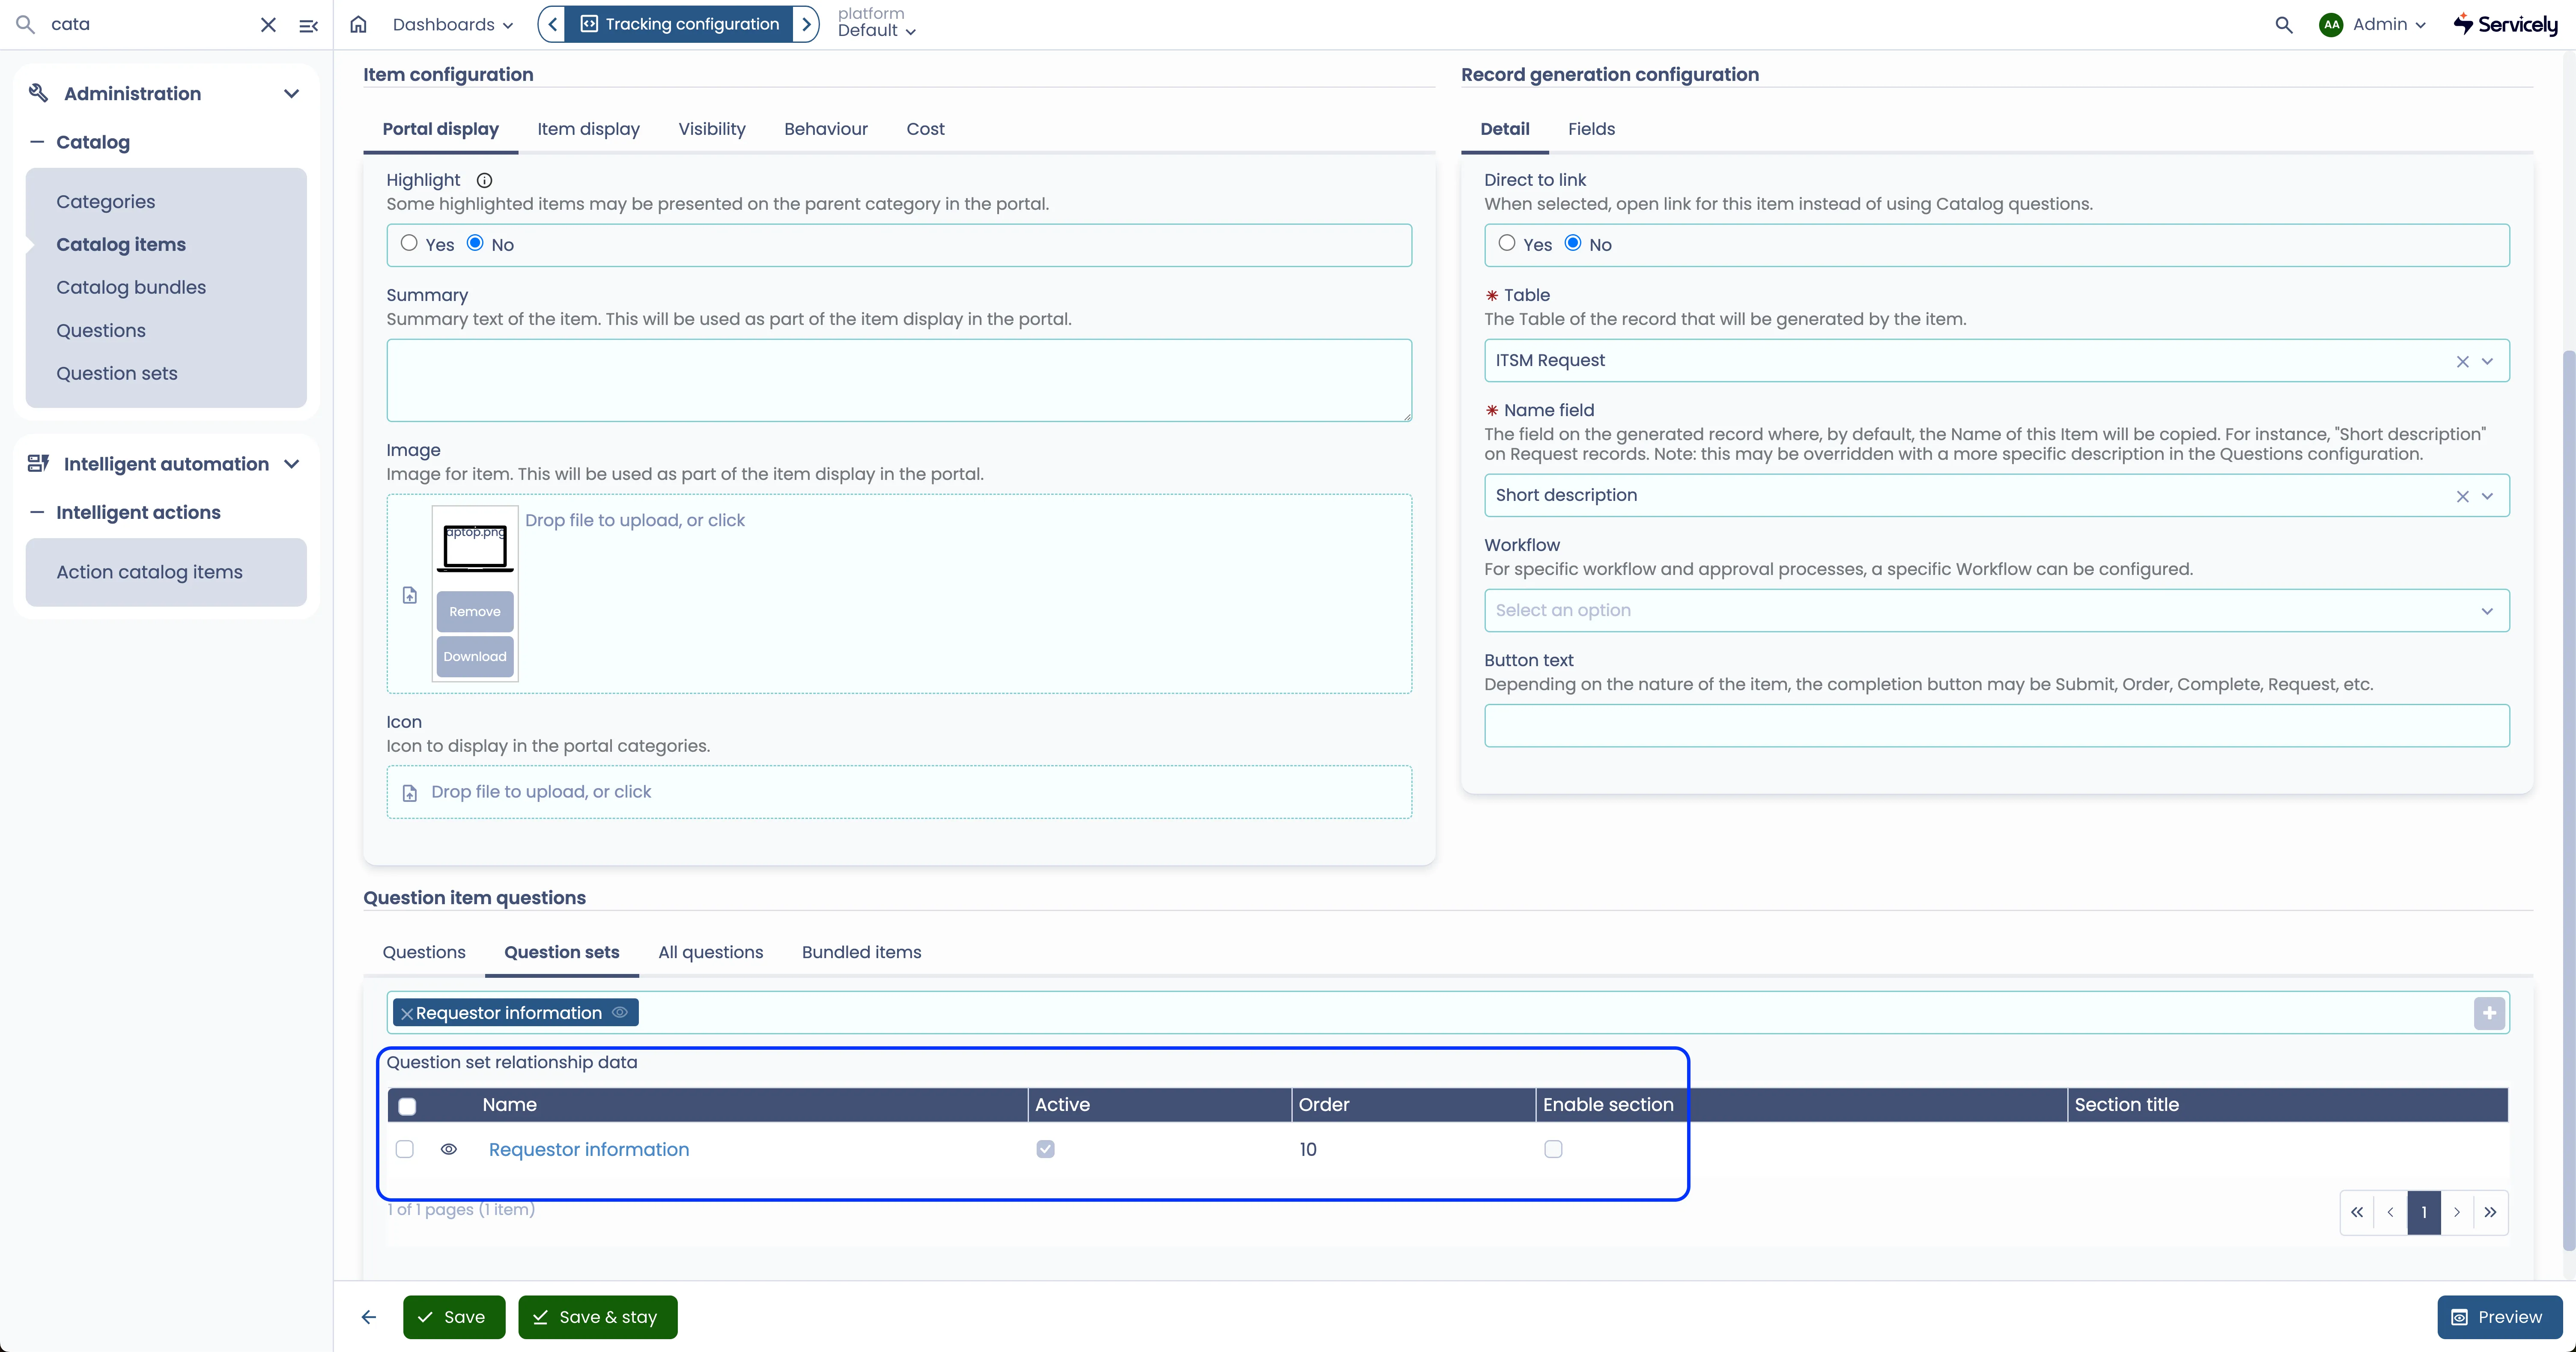The height and width of the screenshot is (1352, 2576).
Task: Click the Servicely logo
Action: click(x=2505, y=25)
